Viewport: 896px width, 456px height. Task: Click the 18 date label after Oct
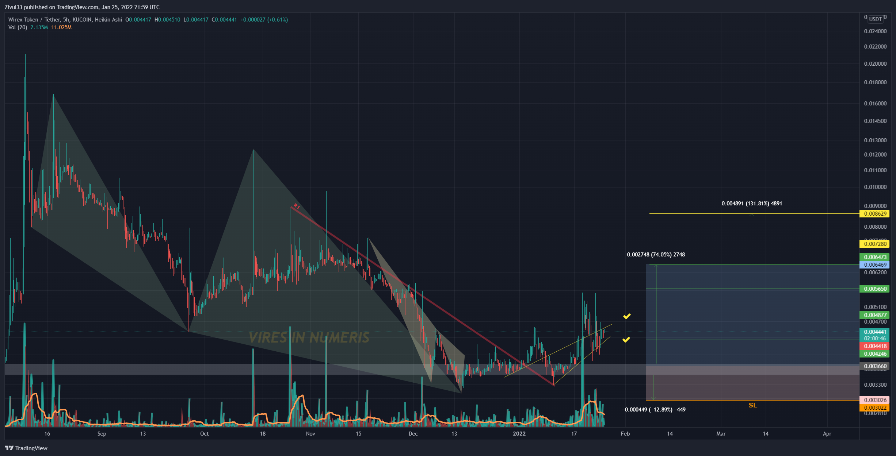point(263,434)
